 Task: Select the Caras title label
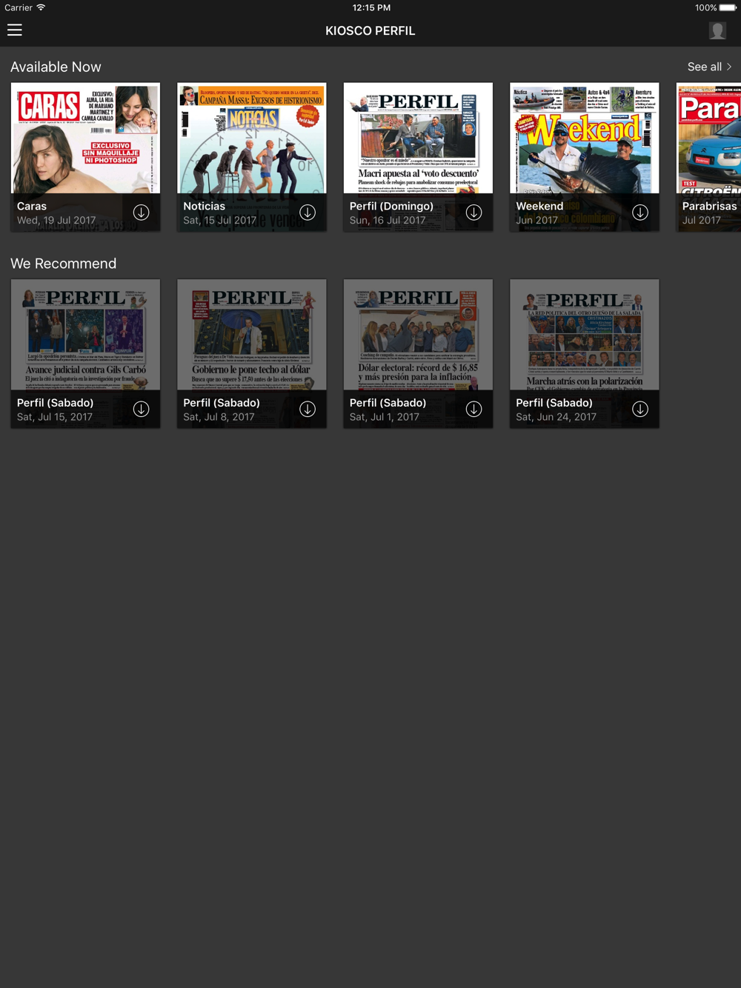pyautogui.click(x=32, y=206)
